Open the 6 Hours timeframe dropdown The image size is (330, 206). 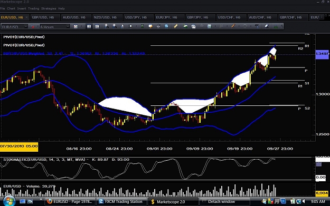pyautogui.click(x=68, y=26)
